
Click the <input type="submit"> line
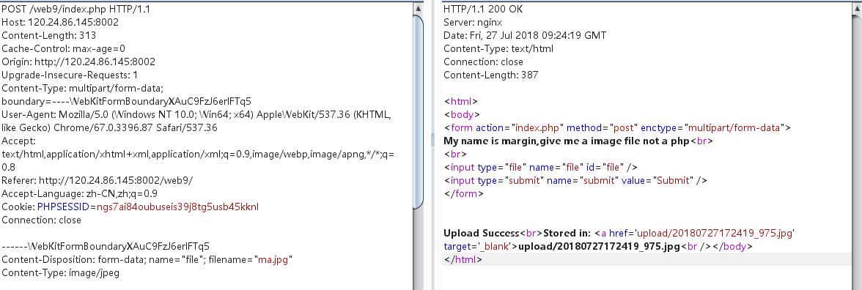pyautogui.click(x=575, y=181)
